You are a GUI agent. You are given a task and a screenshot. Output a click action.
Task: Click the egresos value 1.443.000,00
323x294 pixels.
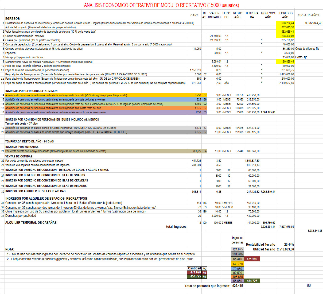(287, 74)
